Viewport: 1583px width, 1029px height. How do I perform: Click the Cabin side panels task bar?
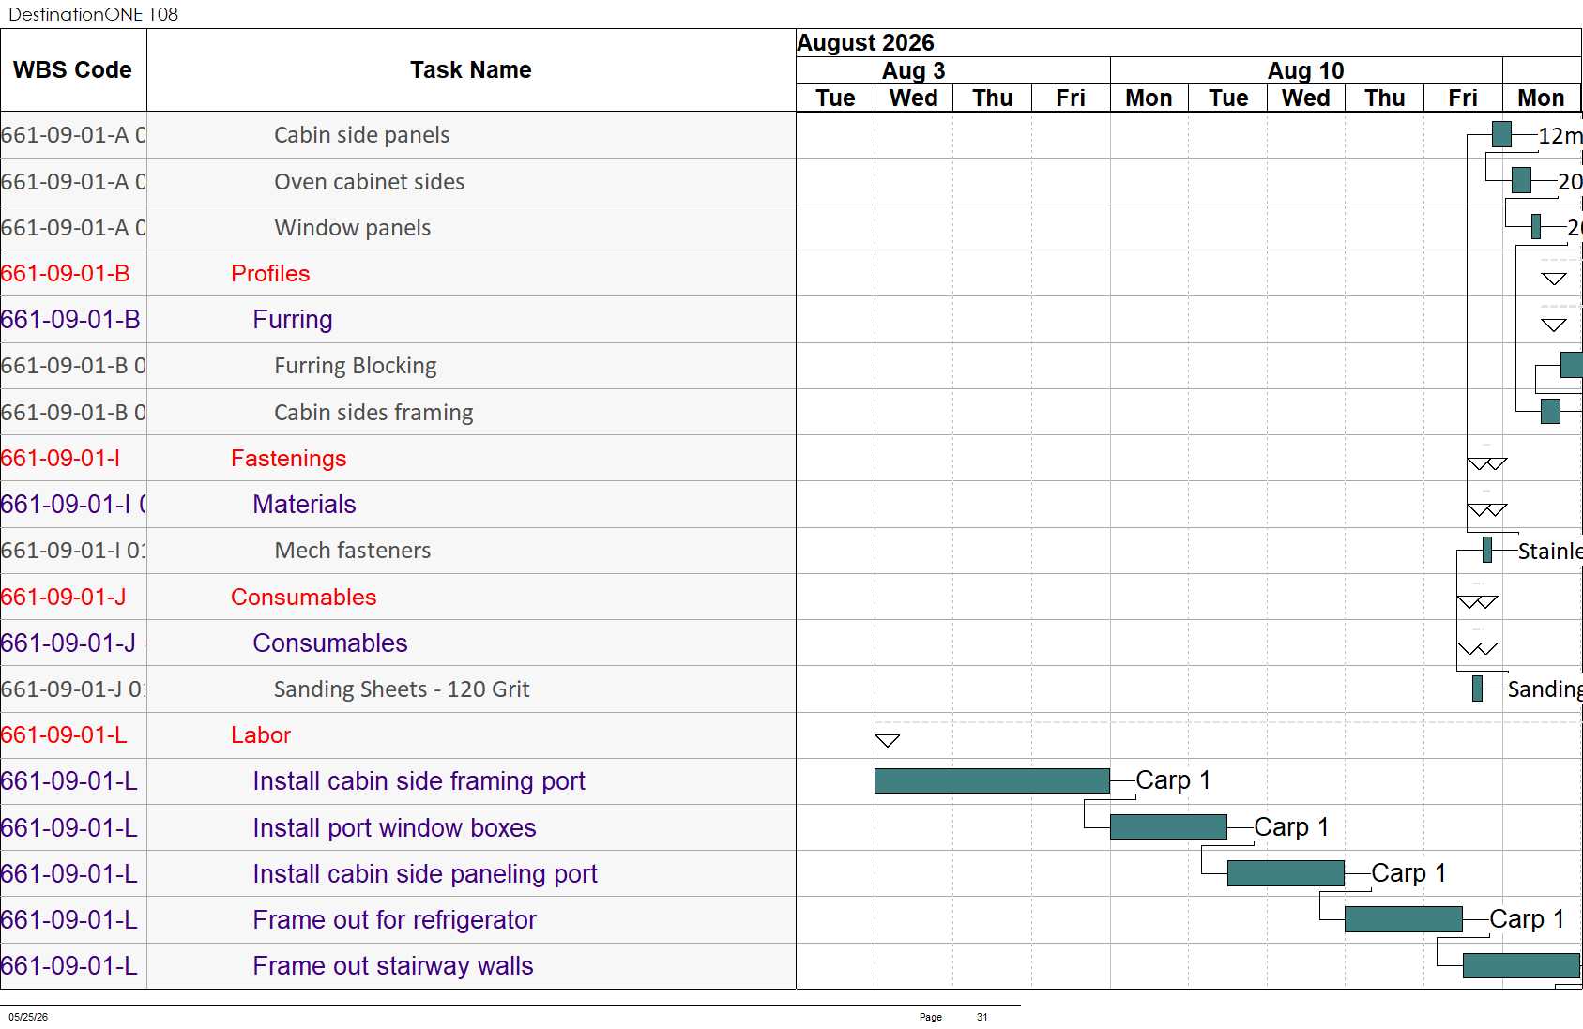tap(1501, 134)
